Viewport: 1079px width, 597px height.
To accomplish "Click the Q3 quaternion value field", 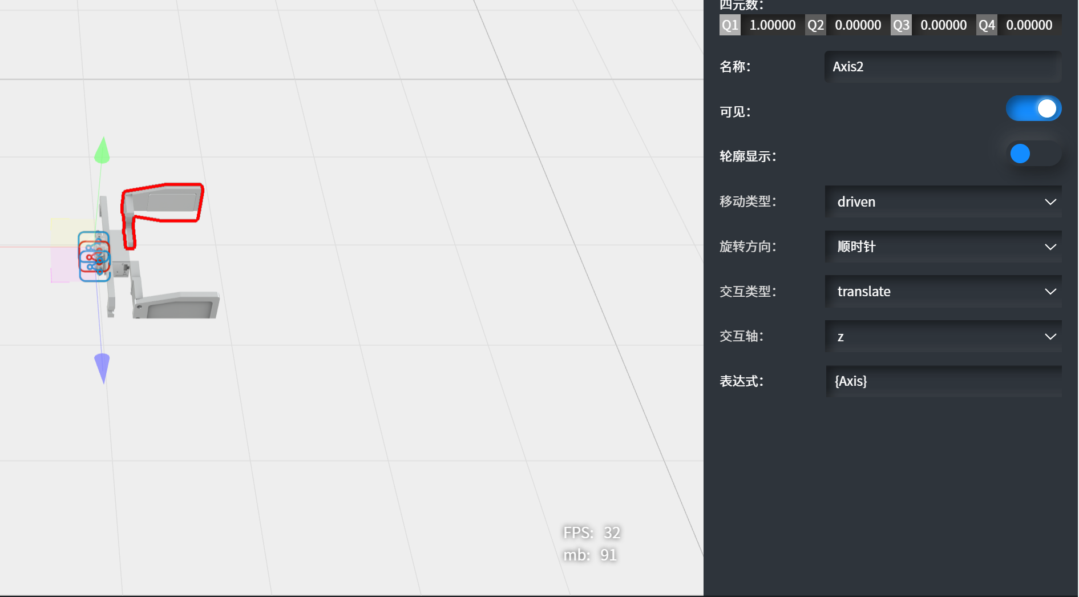I will pos(943,25).
